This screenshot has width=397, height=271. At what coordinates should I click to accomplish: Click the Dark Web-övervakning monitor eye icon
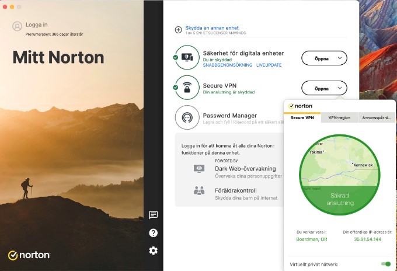pyautogui.click(x=199, y=169)
